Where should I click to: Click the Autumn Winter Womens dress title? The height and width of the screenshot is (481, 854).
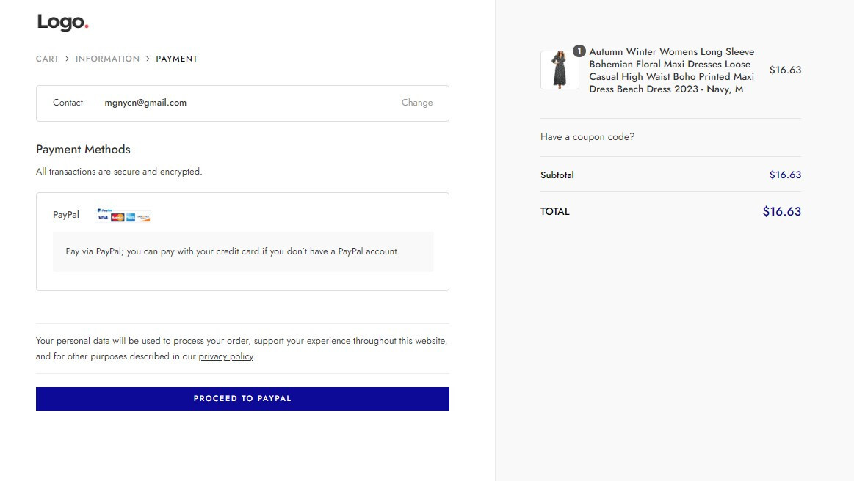coord(672,70)
